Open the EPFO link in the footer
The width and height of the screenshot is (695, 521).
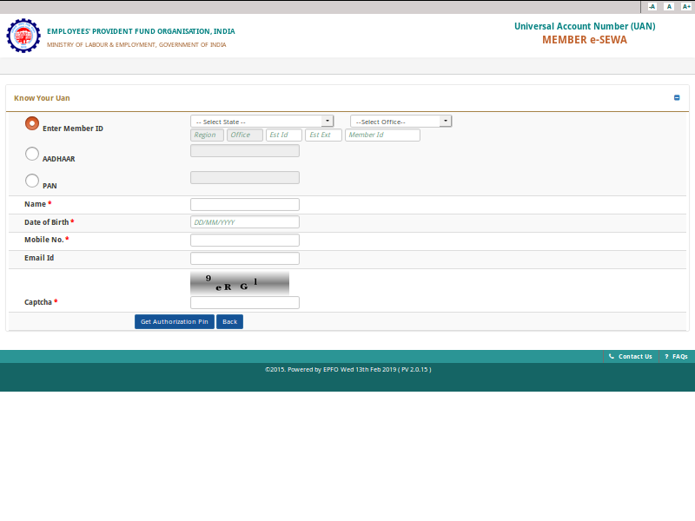point(326,368)
